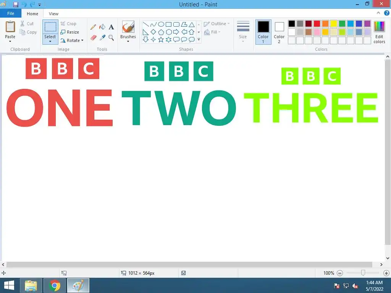Expand the shapes gallery More arrow

click(199, 39)
